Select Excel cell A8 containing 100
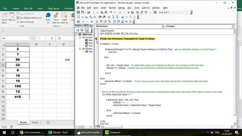Screen dimensions: 242x136 coord(18,86)
